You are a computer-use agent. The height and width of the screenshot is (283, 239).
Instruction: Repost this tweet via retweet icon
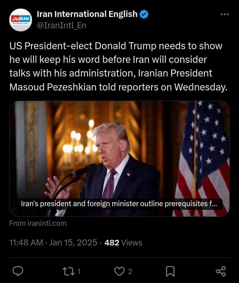(x=68, y=271)
